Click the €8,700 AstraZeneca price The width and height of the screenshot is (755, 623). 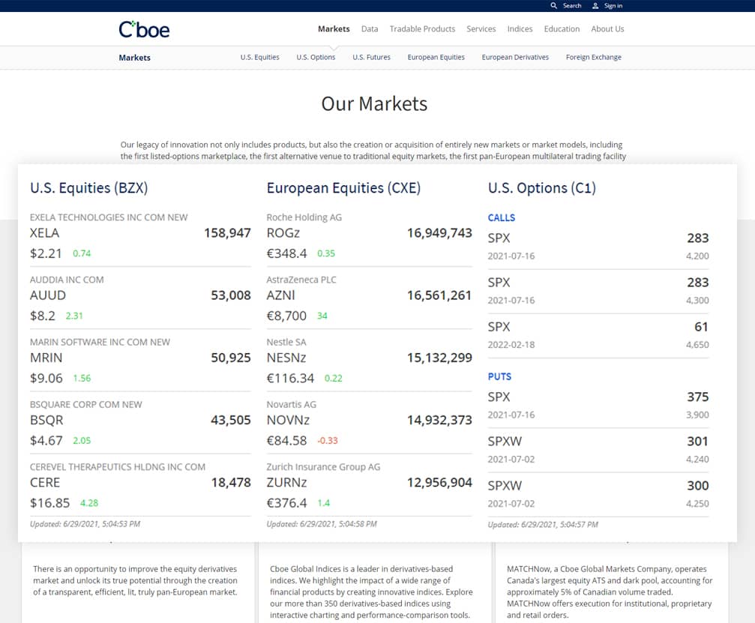pyautogui.click(x=286, y=316)
